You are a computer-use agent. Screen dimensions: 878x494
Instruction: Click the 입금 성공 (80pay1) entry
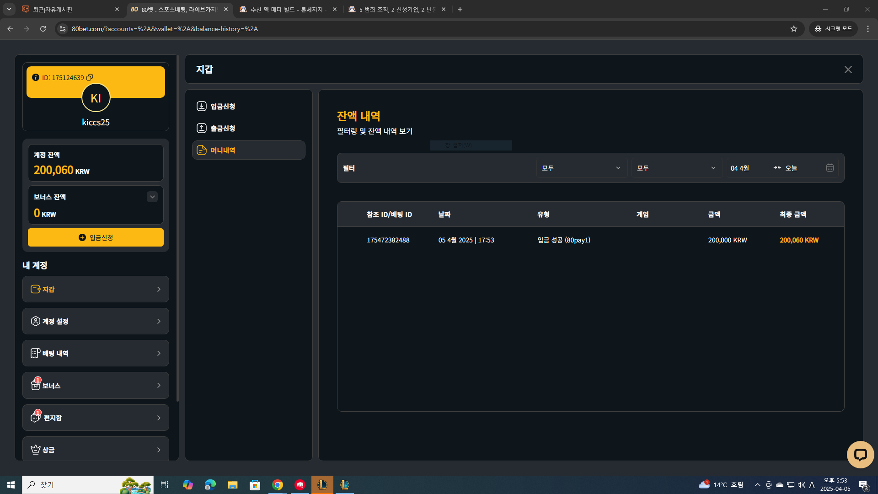[x=563, y=240]
